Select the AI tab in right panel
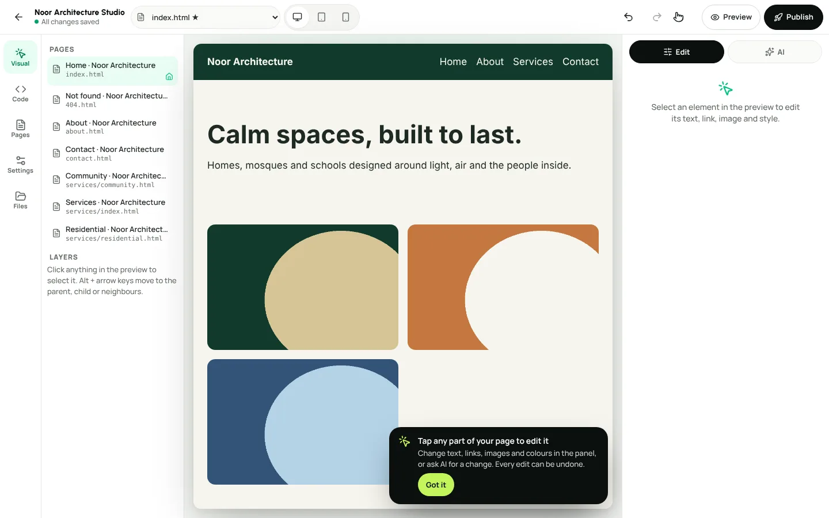Viewport: 829px width, 518px height. click(775, 52)
